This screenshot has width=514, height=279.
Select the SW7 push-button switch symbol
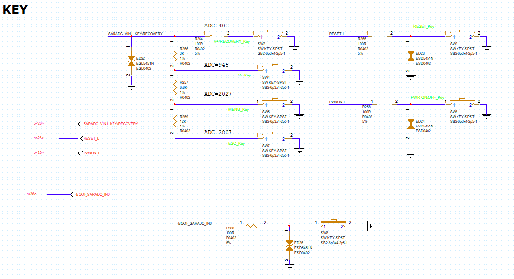(x=275, y=136)
